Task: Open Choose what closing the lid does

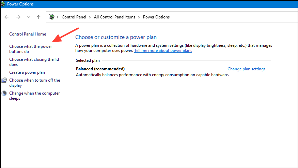Action: [x=34, y=62]
